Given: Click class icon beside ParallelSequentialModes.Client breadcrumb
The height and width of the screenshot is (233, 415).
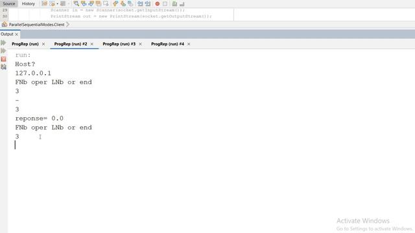Looking at the screenshot, I should (5, 25).
